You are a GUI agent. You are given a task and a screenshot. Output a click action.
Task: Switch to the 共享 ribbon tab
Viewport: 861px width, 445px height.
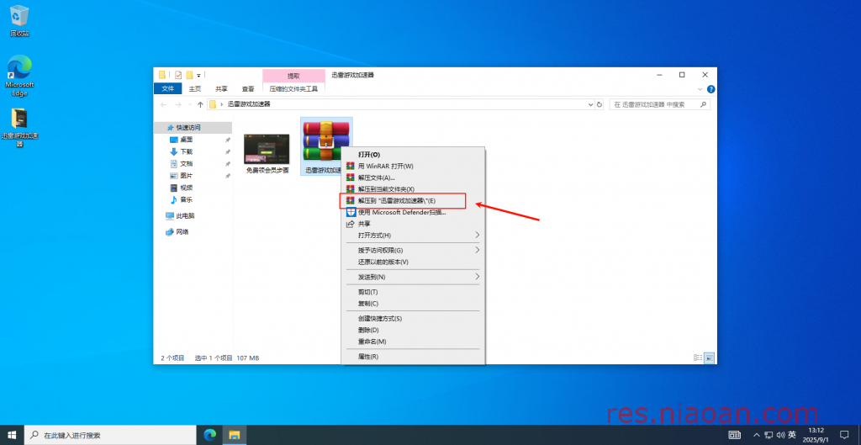[221, 88]
